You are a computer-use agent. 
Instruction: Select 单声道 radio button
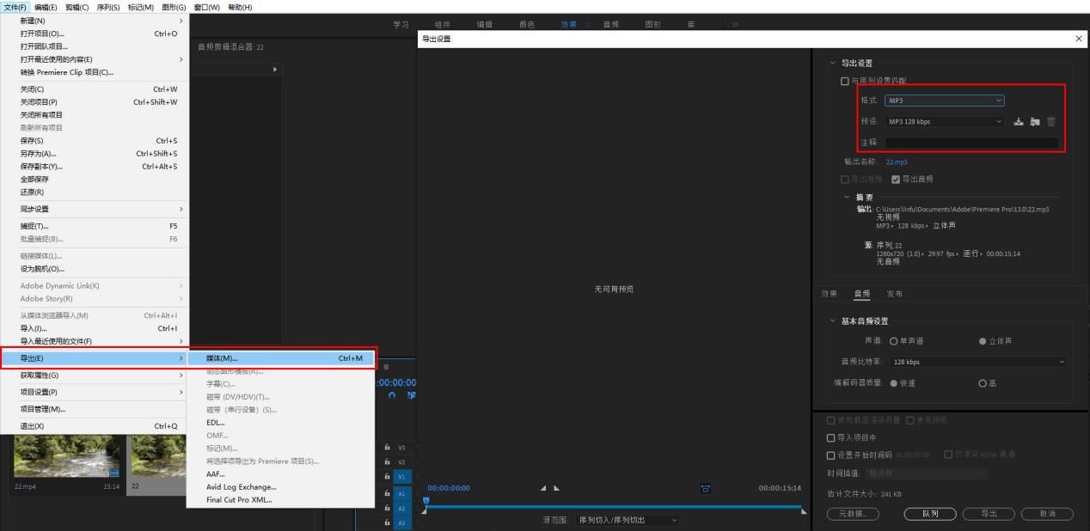coord(893,341)
